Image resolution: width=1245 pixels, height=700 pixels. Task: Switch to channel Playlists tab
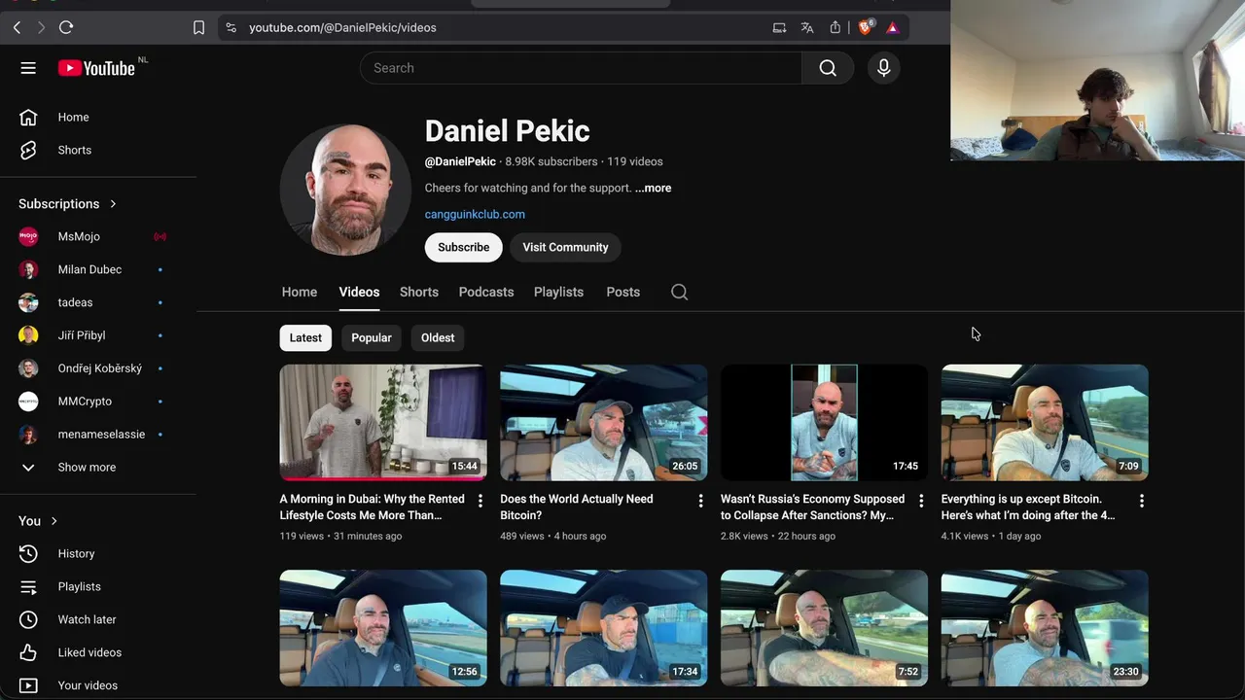[x=558, y=292]
